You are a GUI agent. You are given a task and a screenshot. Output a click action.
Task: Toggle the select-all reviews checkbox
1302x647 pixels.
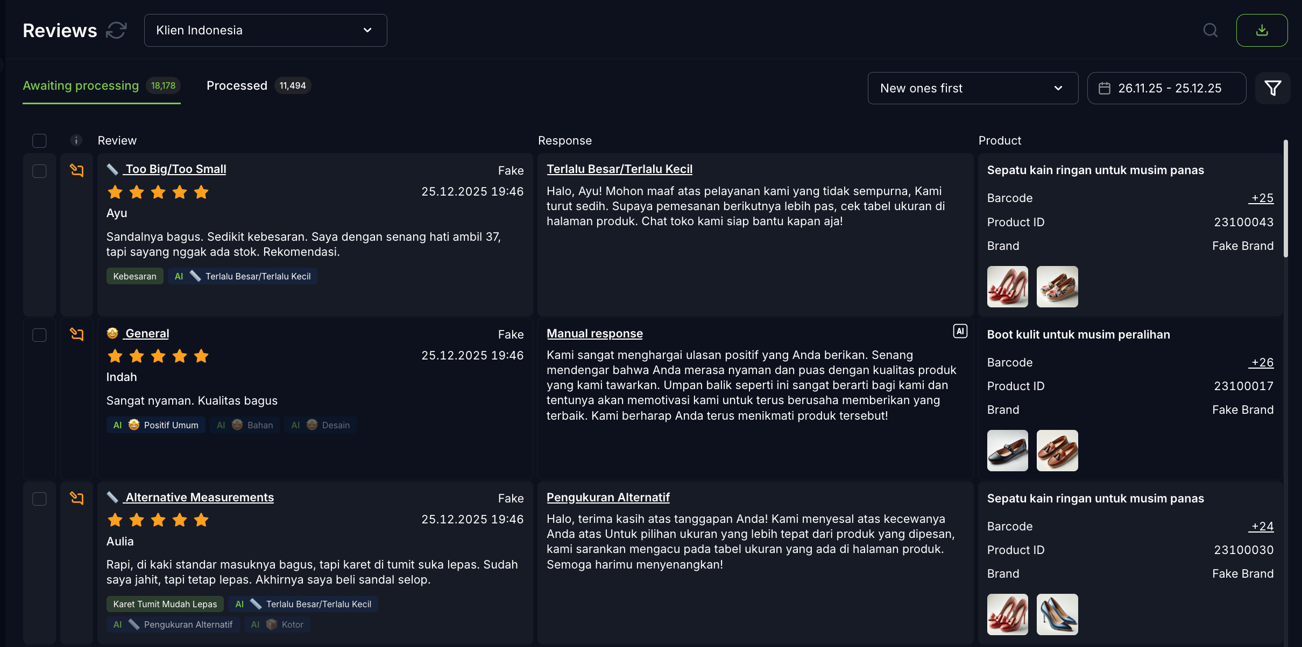click(x=39, y=141)
